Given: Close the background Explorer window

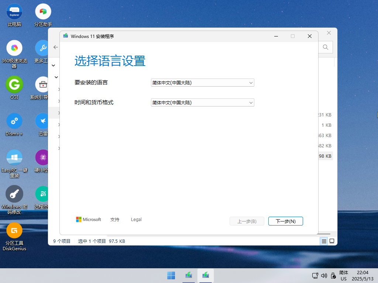Looking at the screenshot, I should coord(329,33).
